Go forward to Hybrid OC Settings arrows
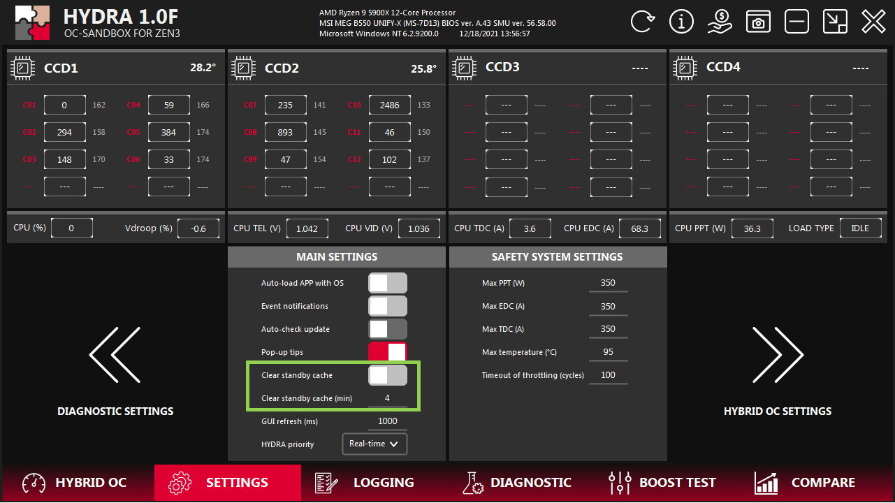Screen dimensions: 895x503 click(x=778, y=355)
